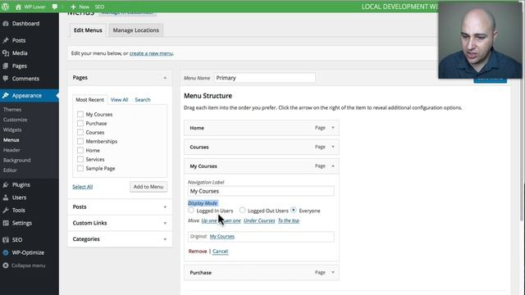
Task: Click the To the top move link
Action: [289, 220]
